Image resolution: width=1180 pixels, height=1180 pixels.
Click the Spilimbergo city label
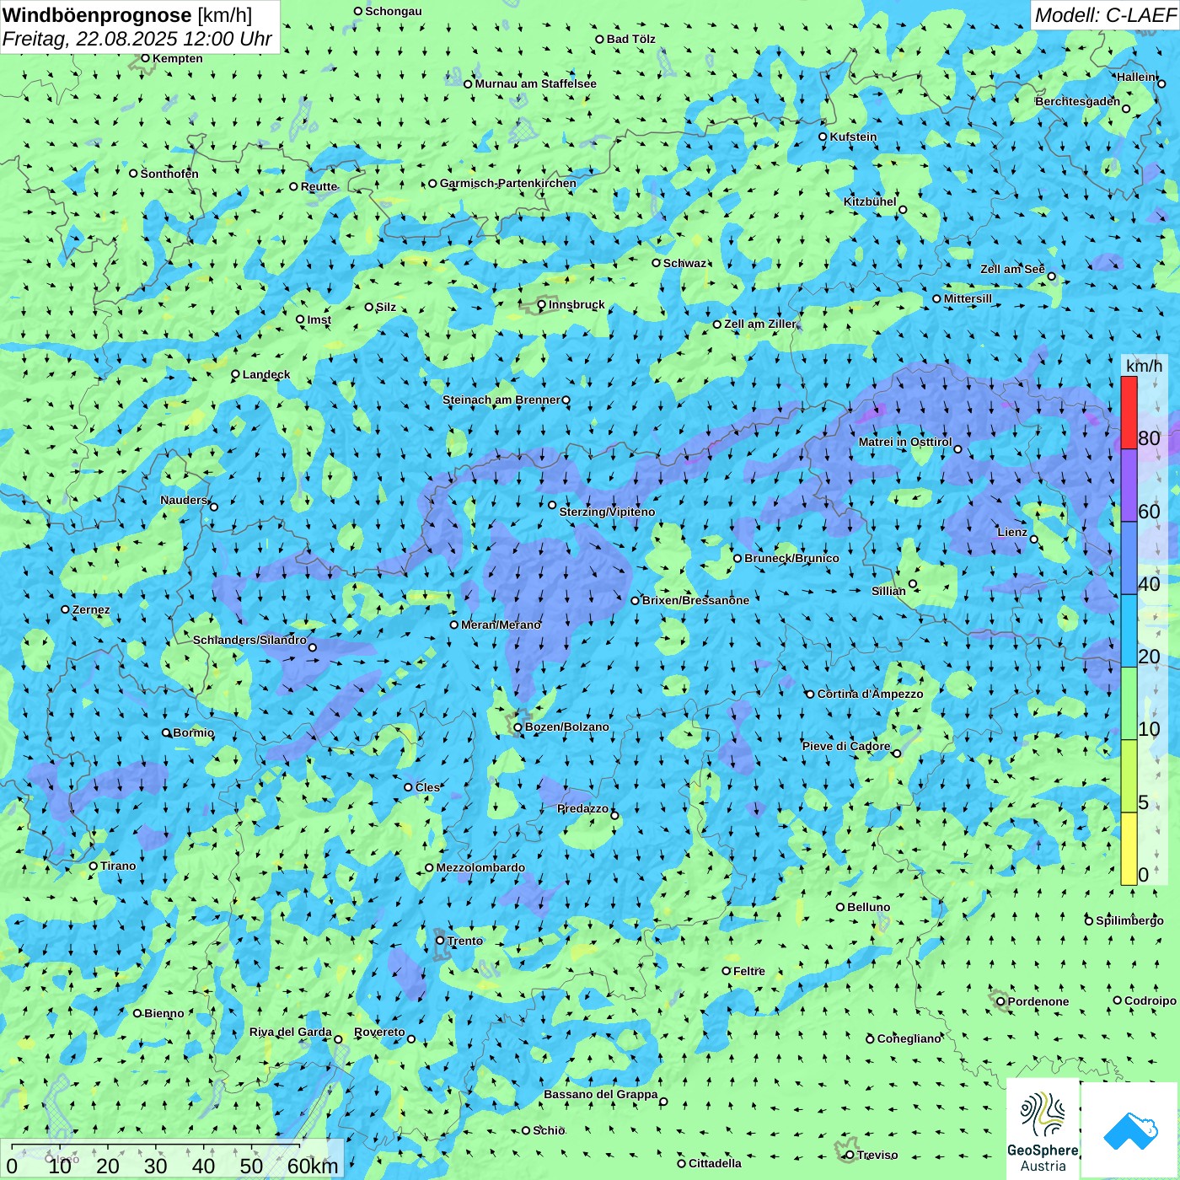click(1129, 920)
